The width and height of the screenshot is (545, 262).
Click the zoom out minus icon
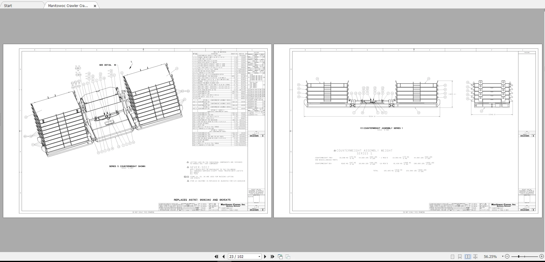click(x=507, y=256)
